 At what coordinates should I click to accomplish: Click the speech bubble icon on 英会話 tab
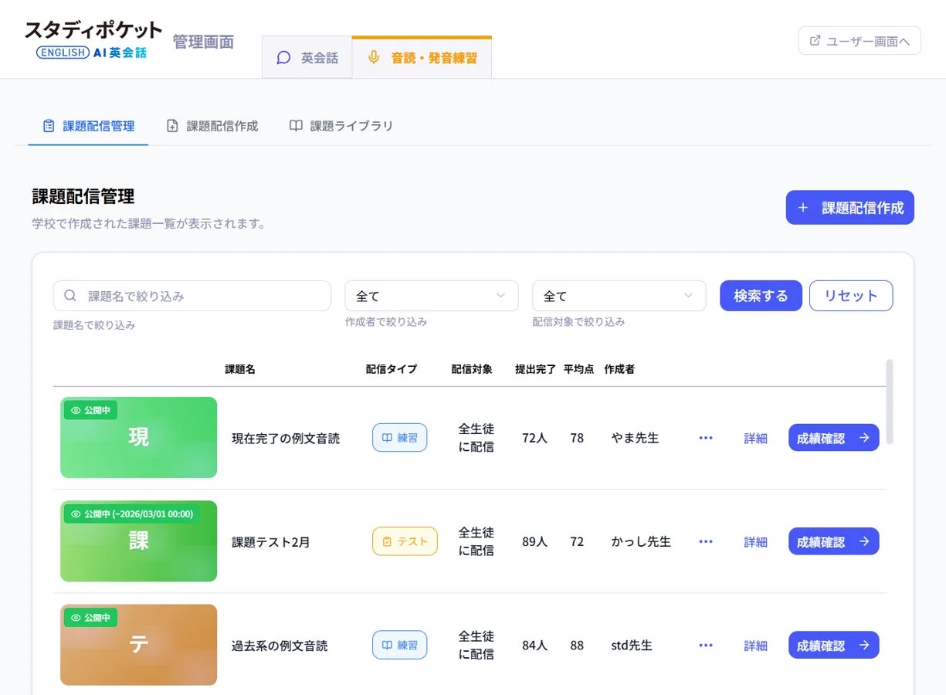[284, 57]
